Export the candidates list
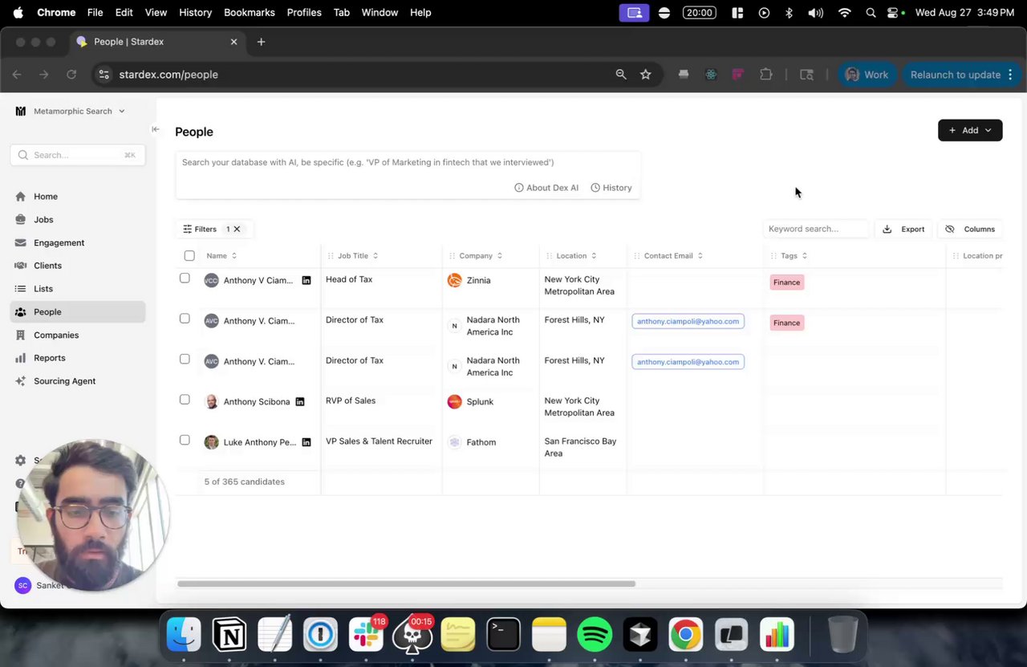 point(903,229)
